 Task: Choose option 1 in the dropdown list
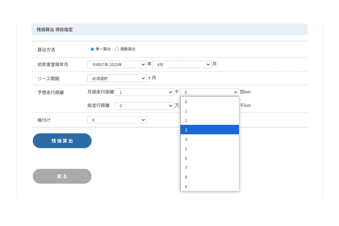coord(210,111)
